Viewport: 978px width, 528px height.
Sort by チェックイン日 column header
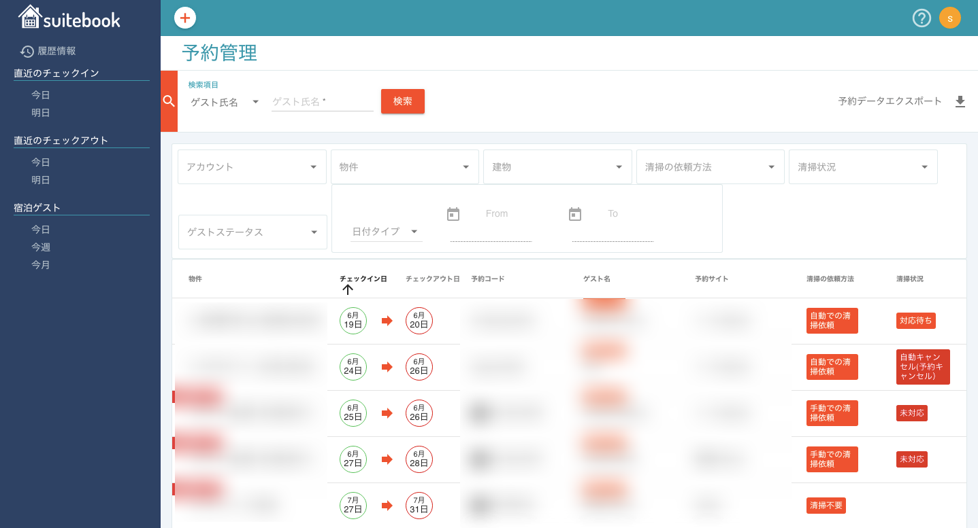[x=363, y=279]
